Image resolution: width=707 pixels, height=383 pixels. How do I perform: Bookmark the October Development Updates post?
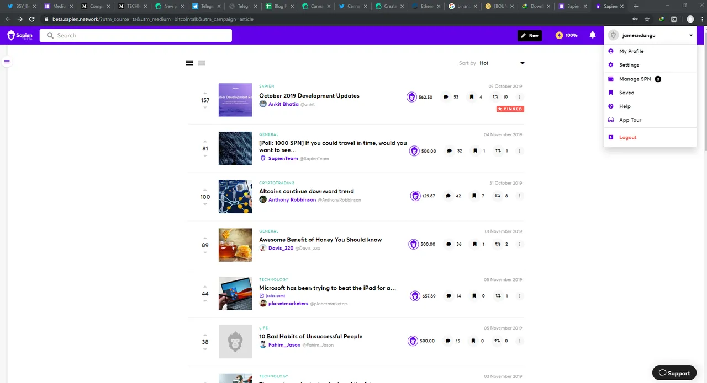click(472, 97)
